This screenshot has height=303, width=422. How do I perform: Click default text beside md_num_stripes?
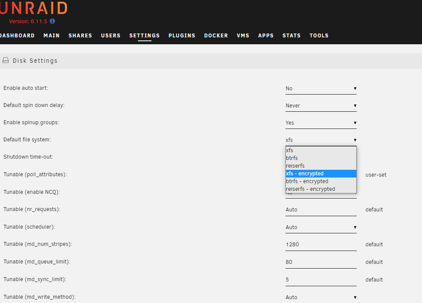tap(374, 245)
